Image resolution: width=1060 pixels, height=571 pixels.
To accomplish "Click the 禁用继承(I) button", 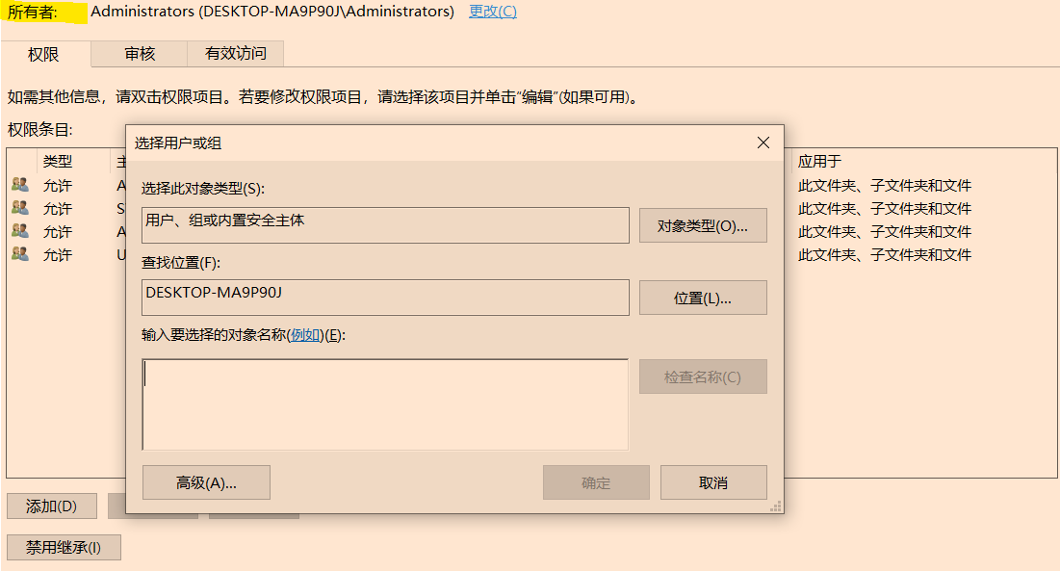I will (64, 547).
